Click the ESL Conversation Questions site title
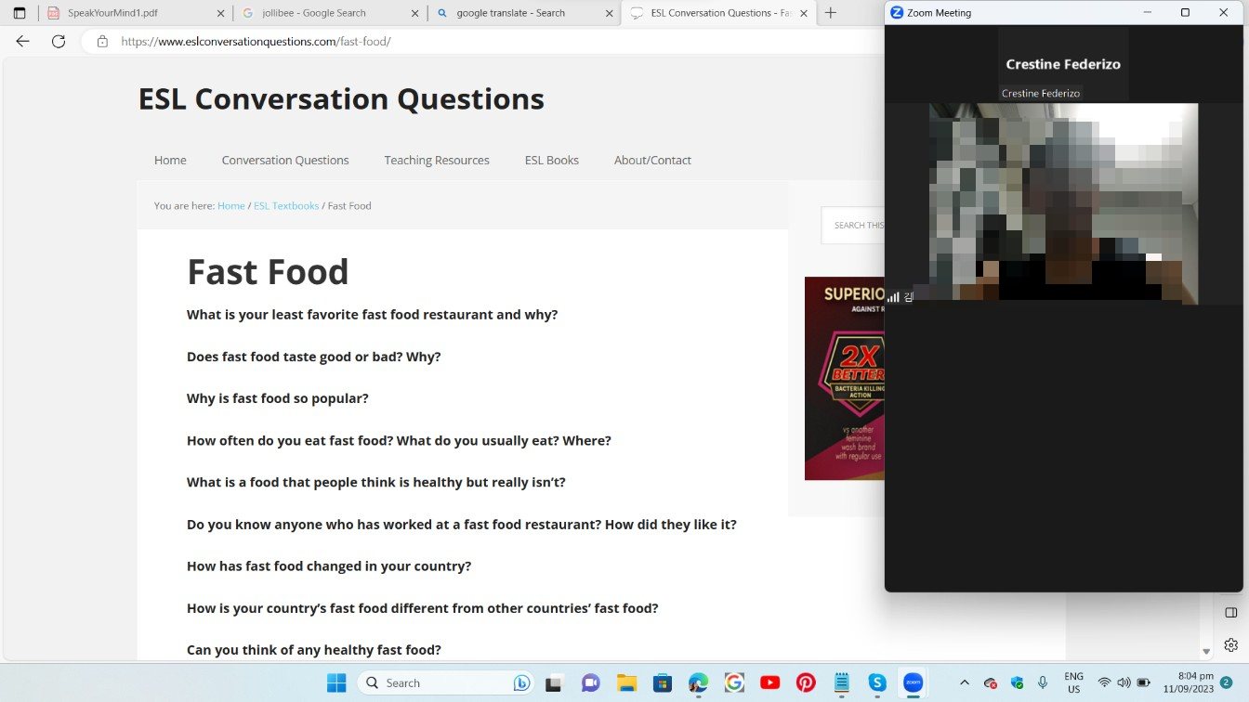This screenshot has height=702, width=1249. point(341,98)
